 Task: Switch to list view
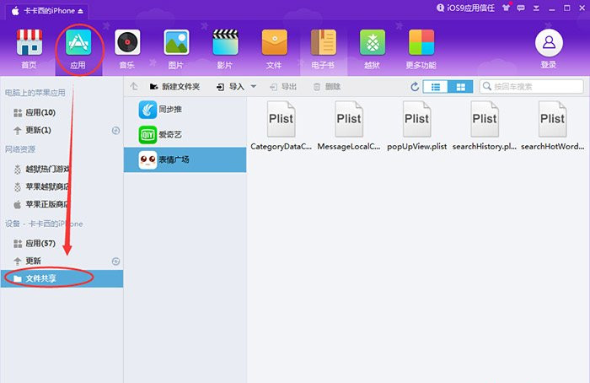(x=436, y=87)
